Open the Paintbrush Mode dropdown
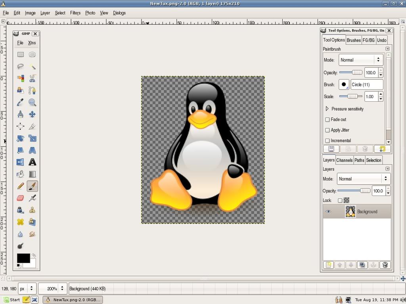 pyautogui.click(x=361, y=60)
